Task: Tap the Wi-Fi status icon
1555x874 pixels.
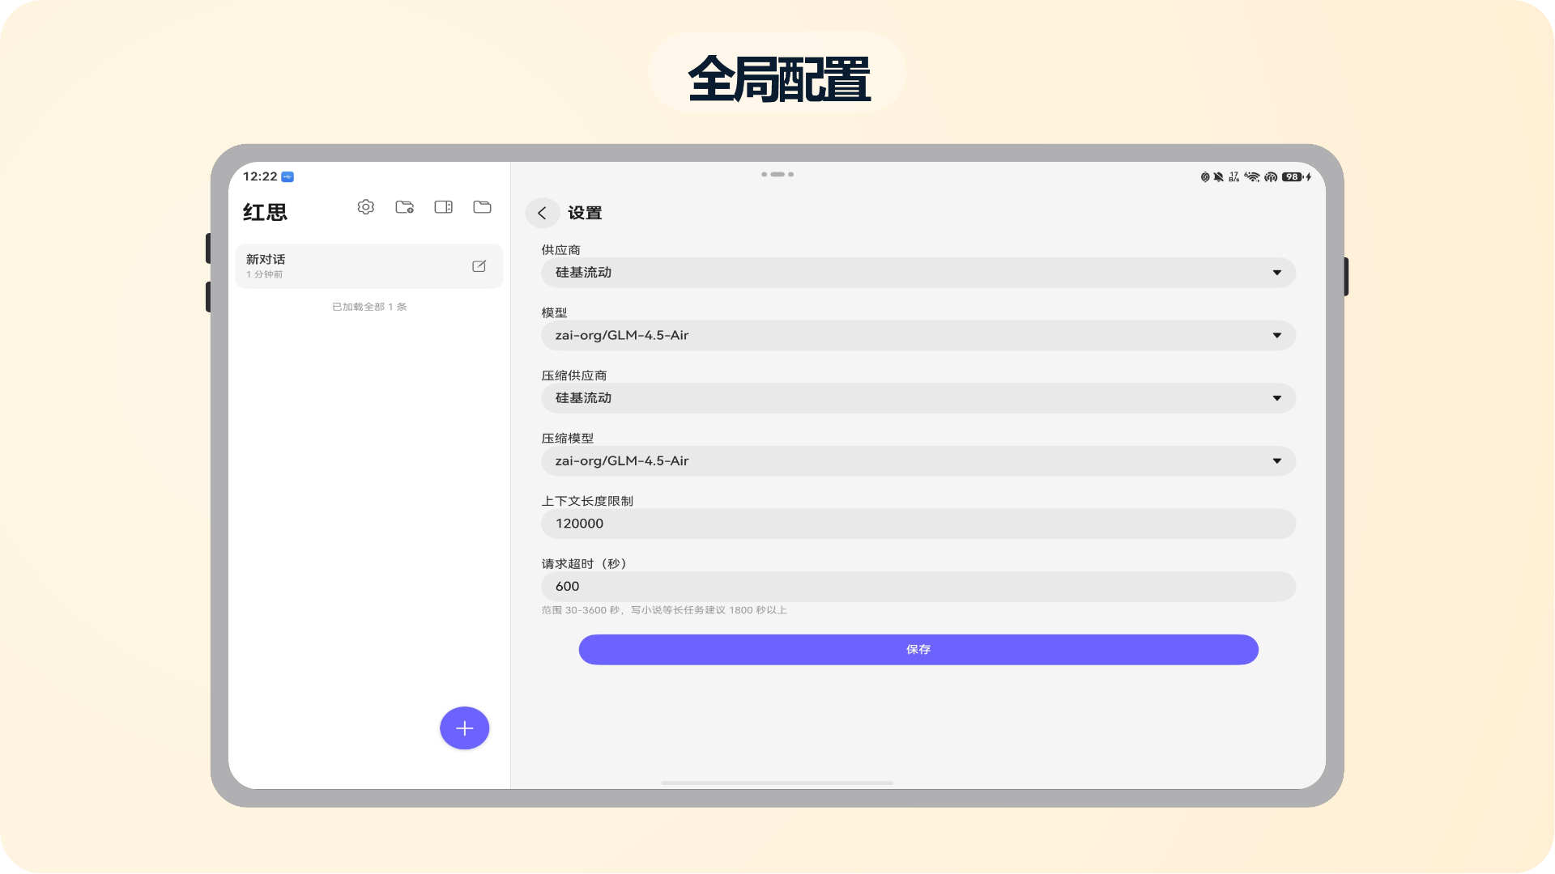Action: pyautogui.click(x=1252, y=176)
